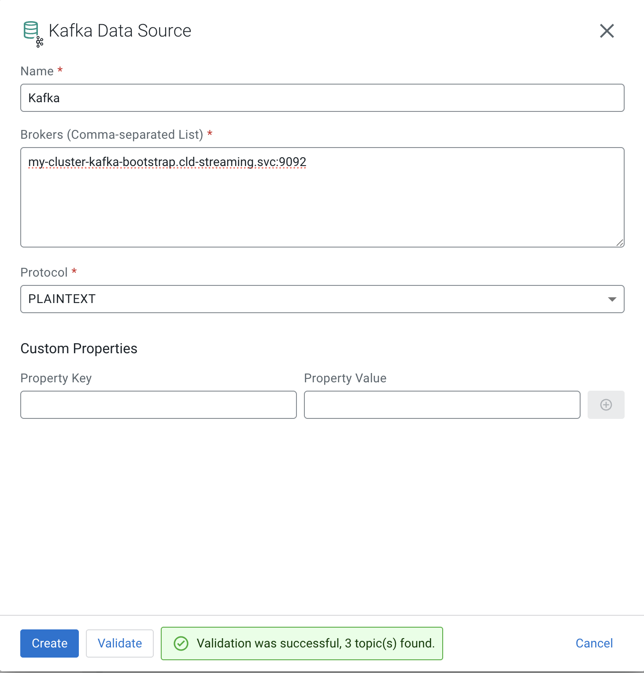The image size is (644, 673).
Task: Click the Cancel link
Action: pyautogui.click(x=594, y=643)
